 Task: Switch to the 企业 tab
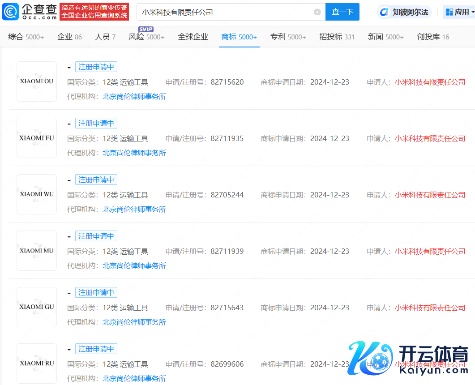pos(69,37)
